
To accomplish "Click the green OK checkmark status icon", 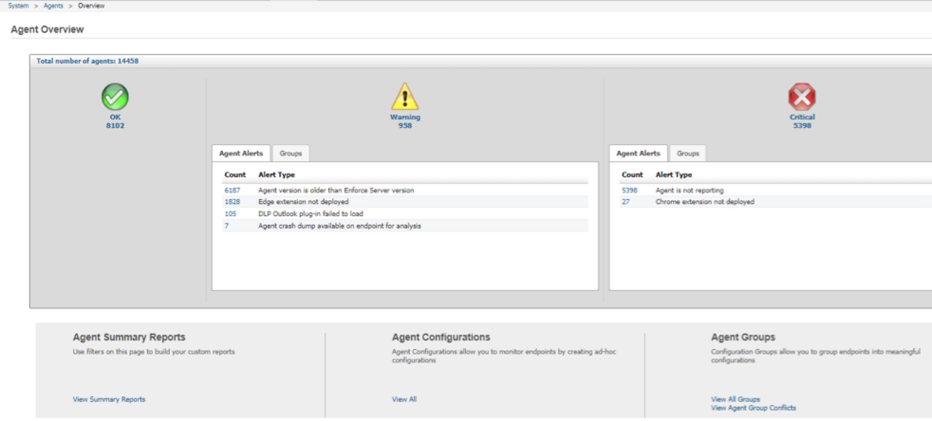I will click(115, 97).
